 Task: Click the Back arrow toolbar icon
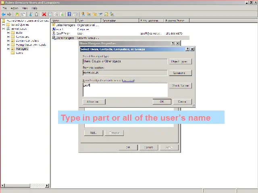click(x=4, y=14)
